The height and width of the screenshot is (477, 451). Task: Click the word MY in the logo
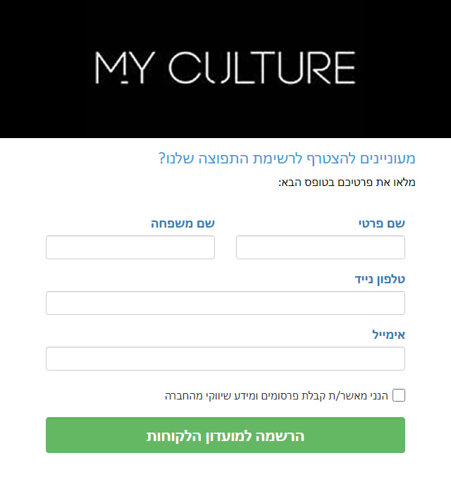125,68
